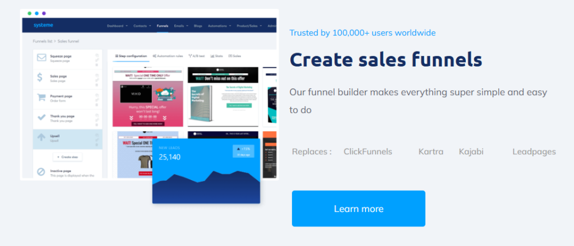The width and height of the screenshot is (574, 246).
Task: Switch to the Automation rules tab
Action: (168, 56)
